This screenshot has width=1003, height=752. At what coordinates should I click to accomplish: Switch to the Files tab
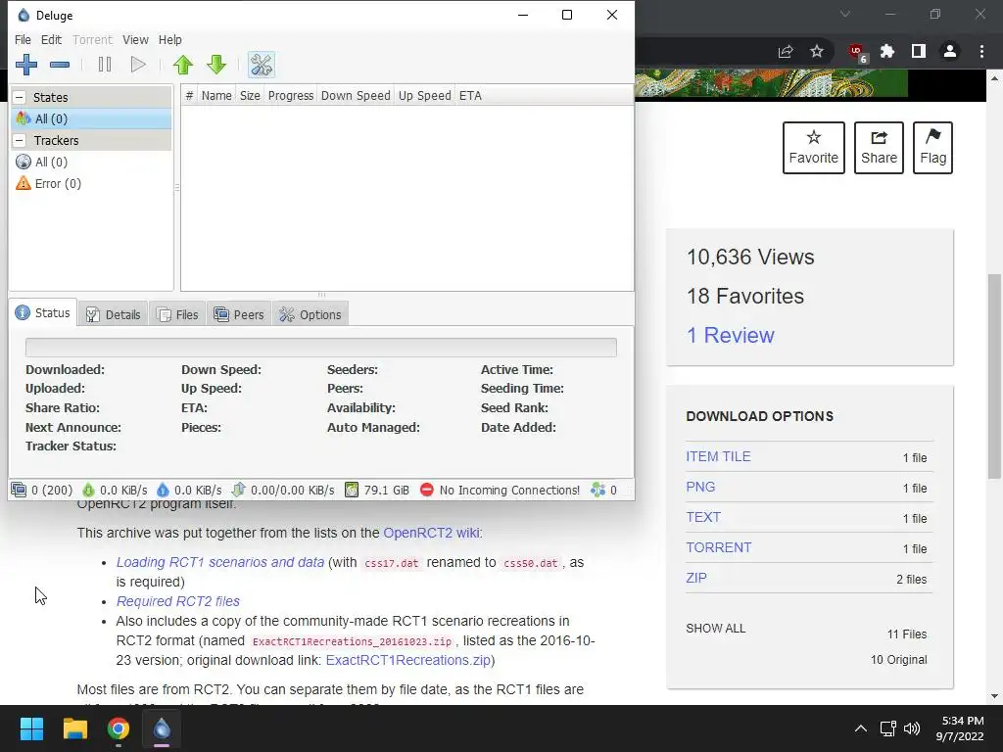pos(178,314)
